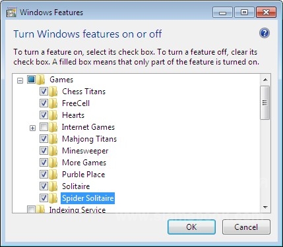Screen dimensions: 283x247
Task: Click the Games folder icon
Action: (41, 80)
